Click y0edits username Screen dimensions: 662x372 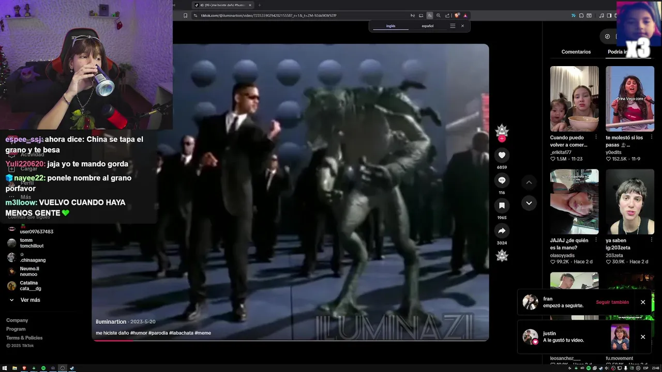(x=613, y=152)
